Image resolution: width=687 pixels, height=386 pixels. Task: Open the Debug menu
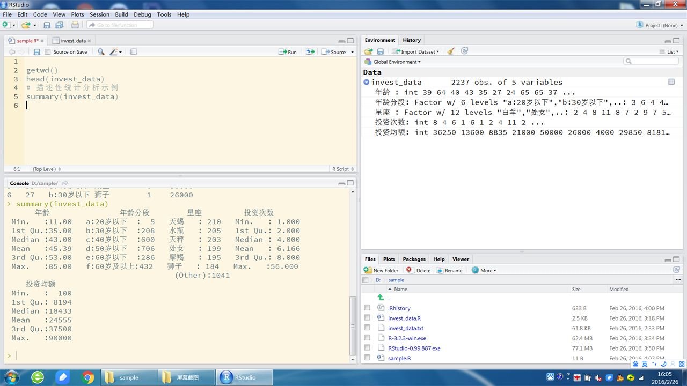142,14
